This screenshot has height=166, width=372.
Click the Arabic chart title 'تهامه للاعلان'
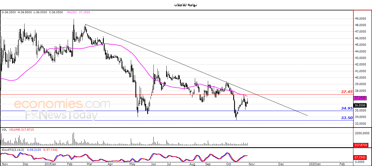[186, 5]
